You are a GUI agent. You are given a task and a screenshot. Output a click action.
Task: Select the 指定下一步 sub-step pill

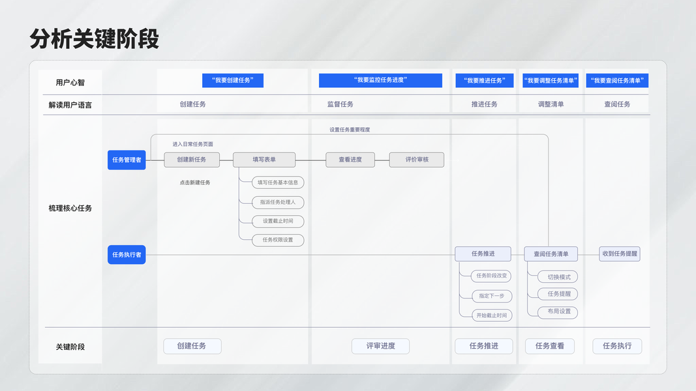(492, 296)
